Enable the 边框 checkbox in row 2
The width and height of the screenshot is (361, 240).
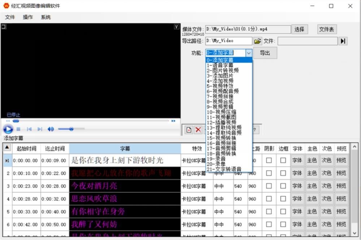point(283,173)
